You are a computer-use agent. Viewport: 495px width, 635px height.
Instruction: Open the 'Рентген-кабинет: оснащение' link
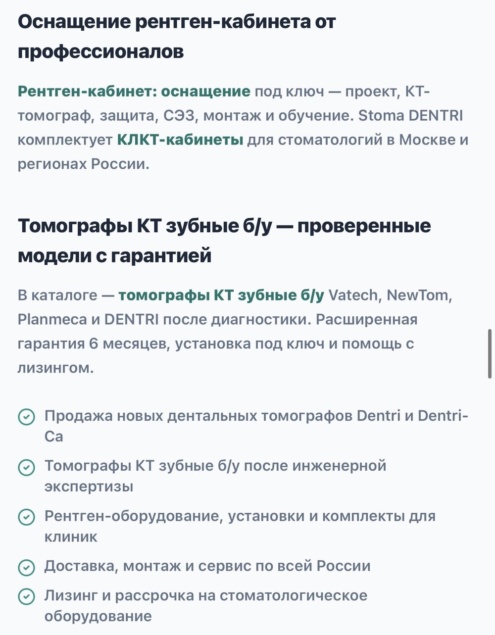click(134, 92)
